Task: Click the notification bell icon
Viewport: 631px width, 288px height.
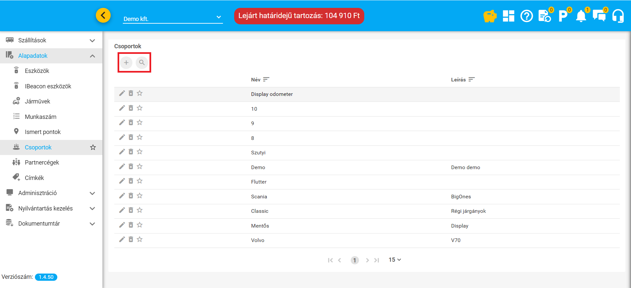Action: pos(581,16)
